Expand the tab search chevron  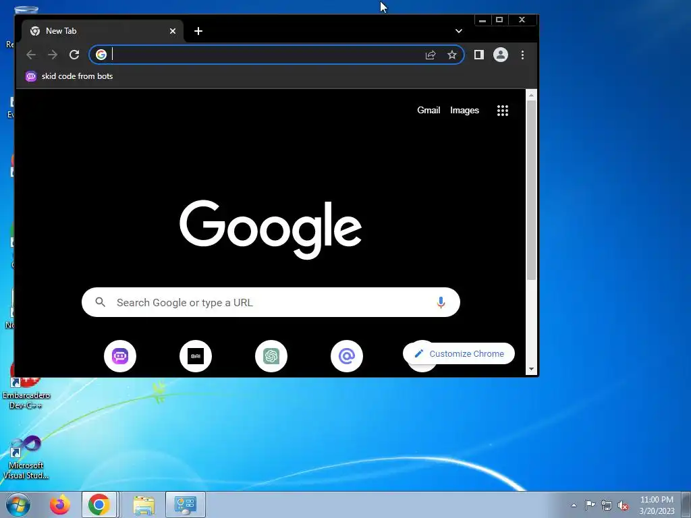pyautogui.click(x=459, y=31)
